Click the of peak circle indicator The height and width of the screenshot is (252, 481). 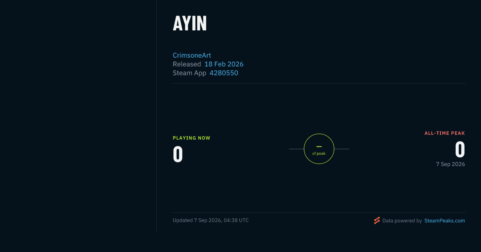coord(319,149)
